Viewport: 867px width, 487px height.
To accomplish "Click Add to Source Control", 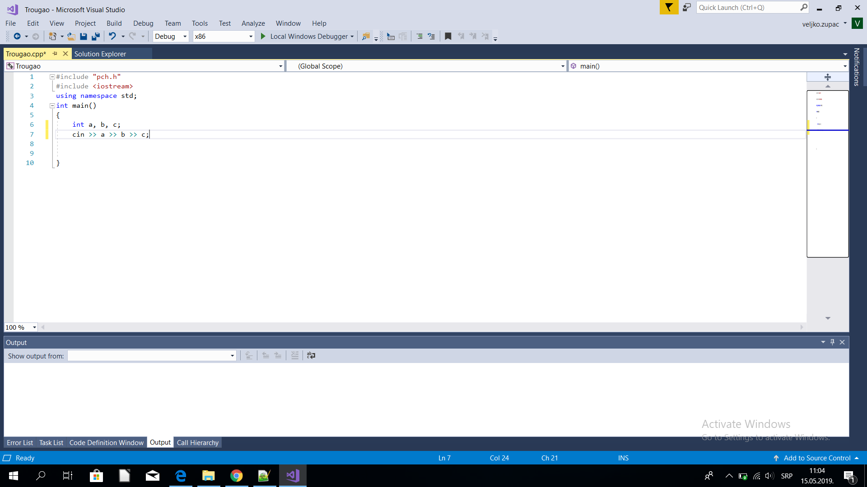I will 816,458.
